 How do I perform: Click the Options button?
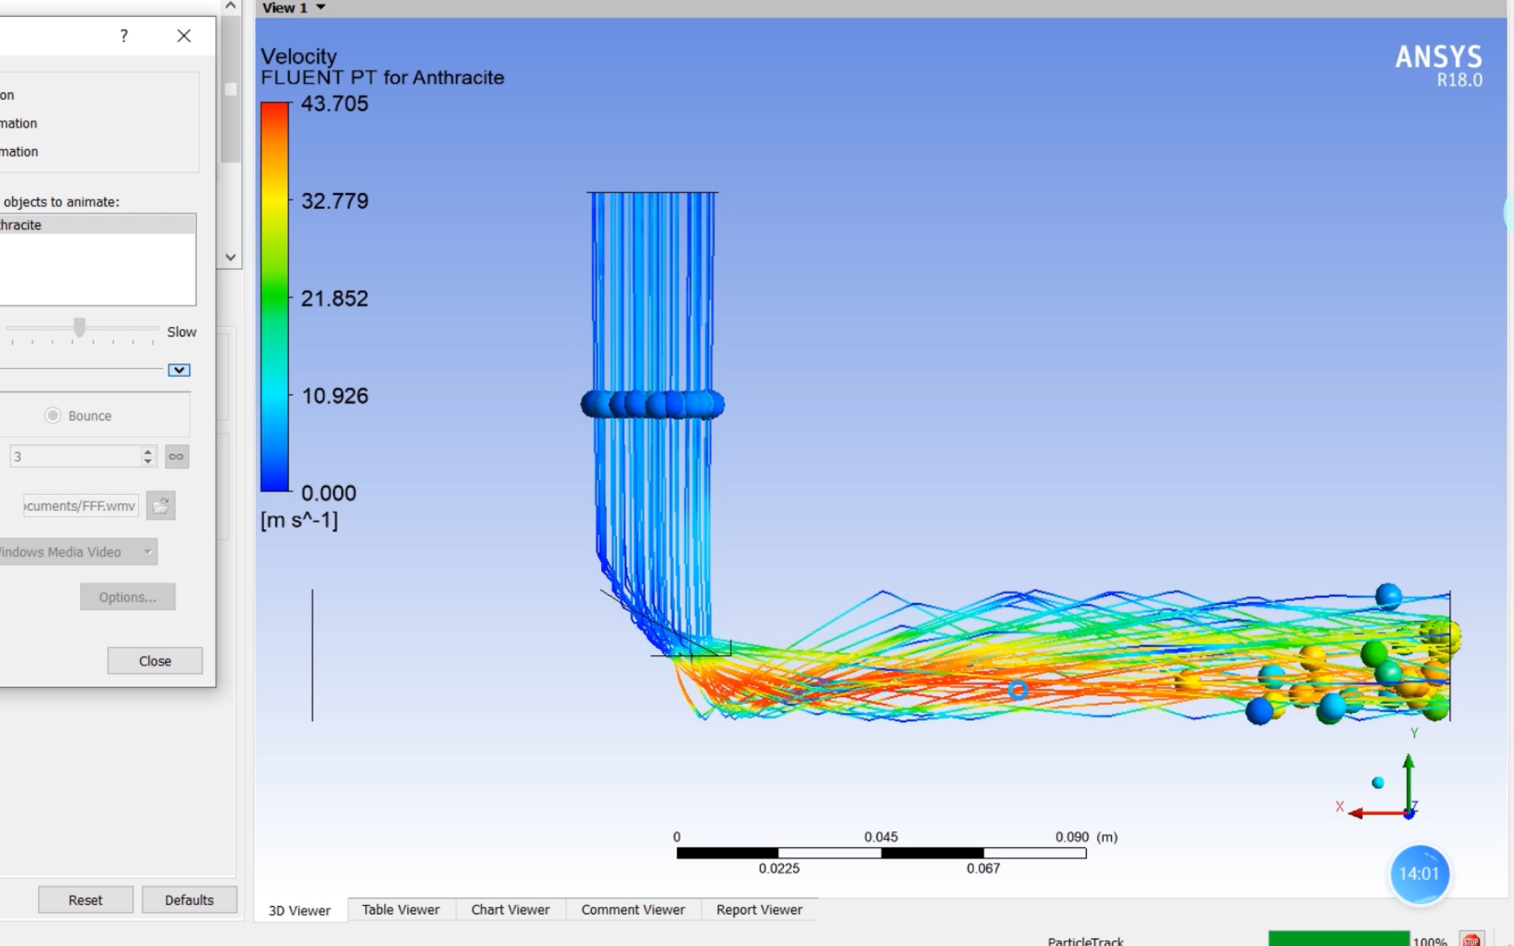point(128,596)
